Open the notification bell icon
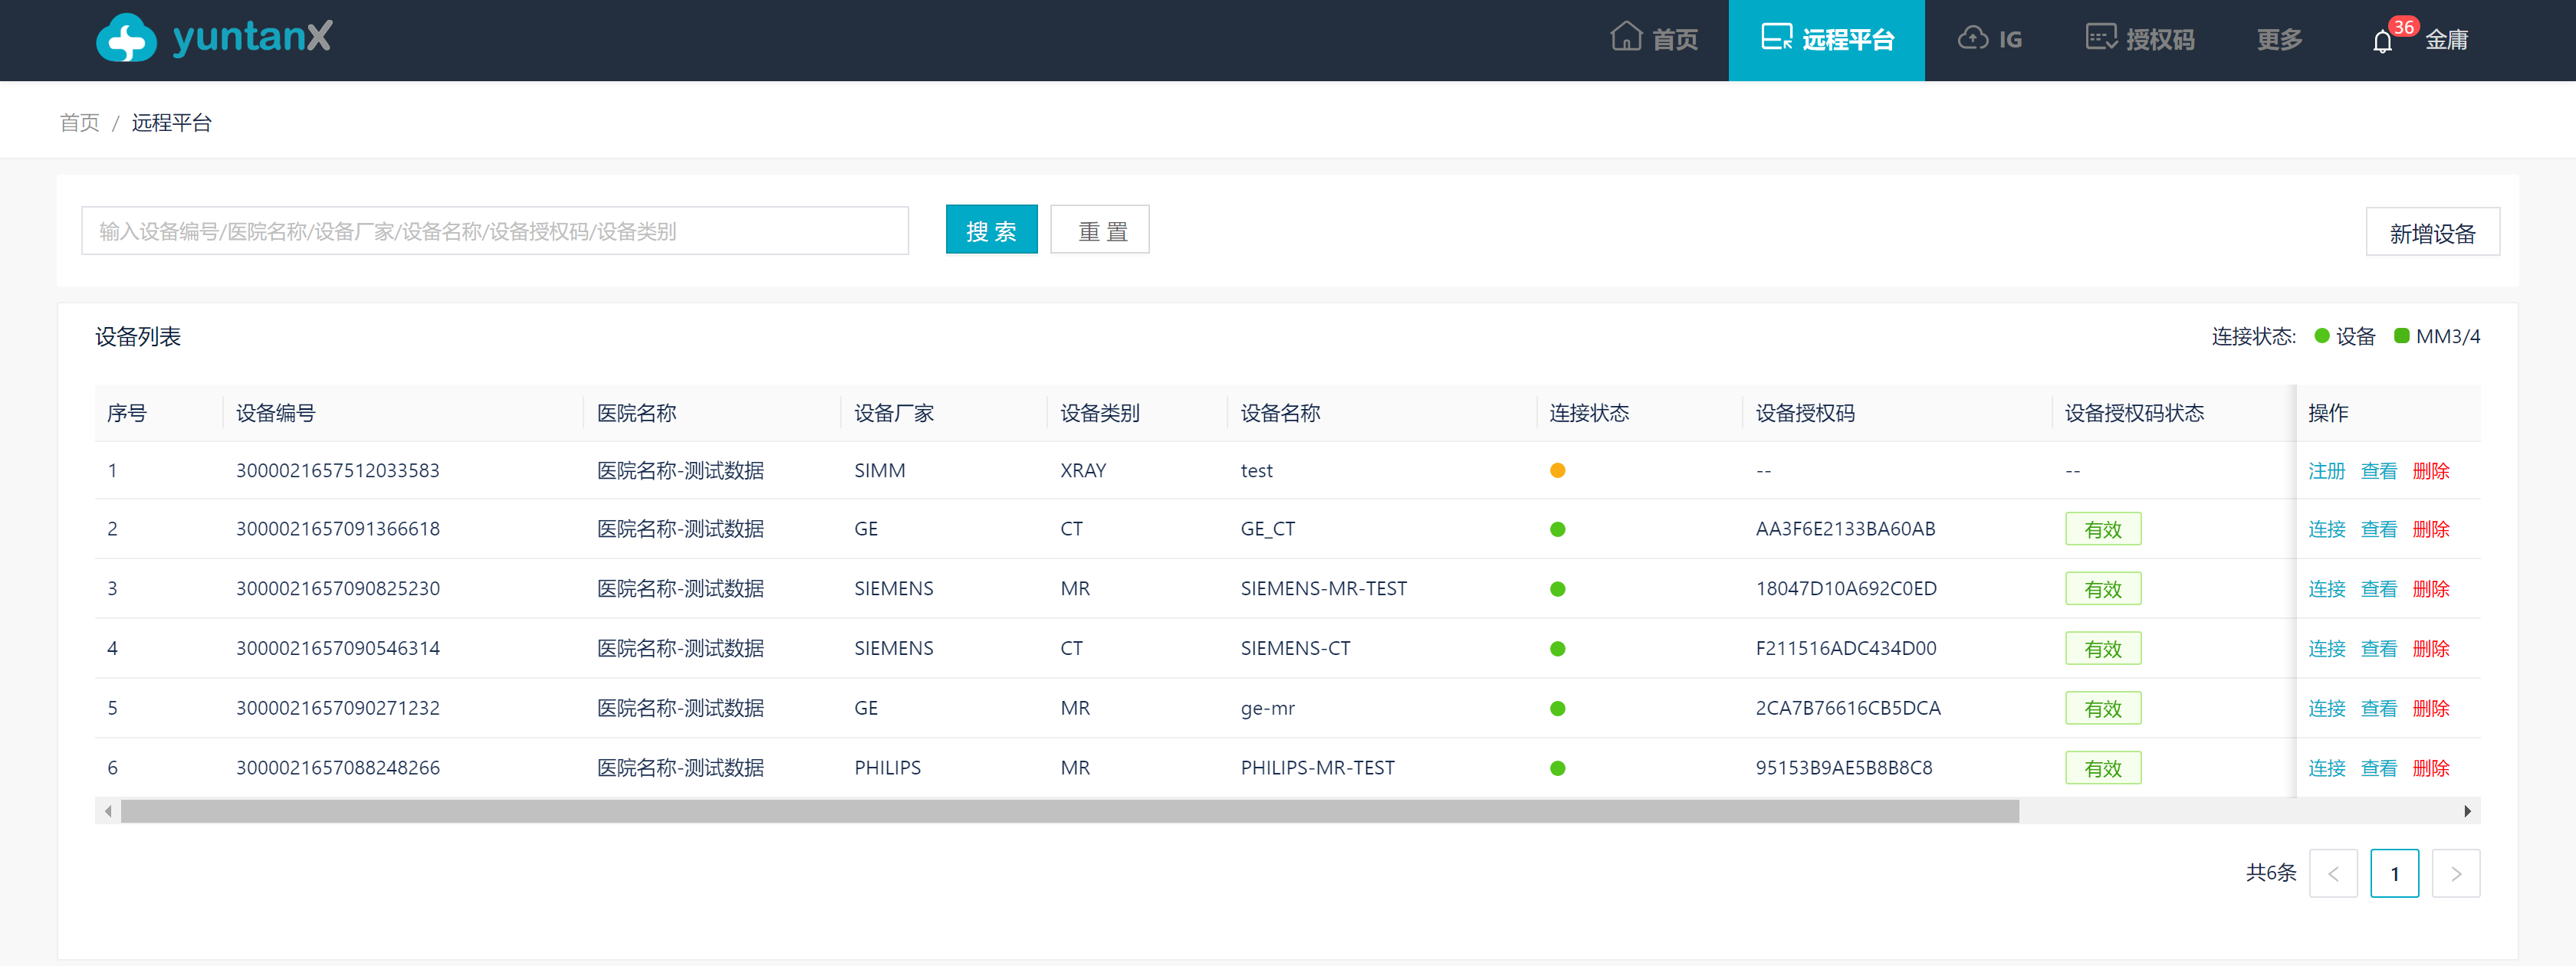 (x=2381, y=42)
